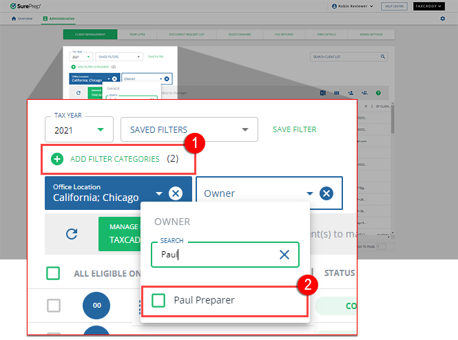This screenshot has height=340, width=458.
Task: Remove California; Chicago filter in small background view
Action: point(114,78)
